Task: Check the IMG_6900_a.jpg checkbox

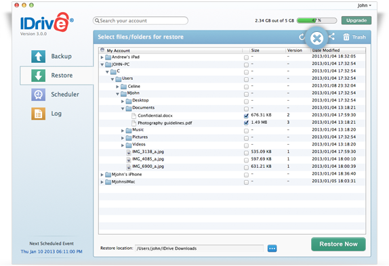Action: pyautogui.click(x=246, y=168)
